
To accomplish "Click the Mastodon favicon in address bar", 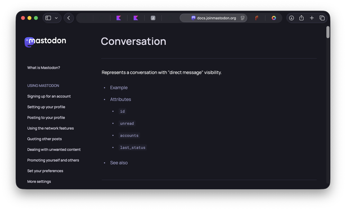I will click(194, 18).
